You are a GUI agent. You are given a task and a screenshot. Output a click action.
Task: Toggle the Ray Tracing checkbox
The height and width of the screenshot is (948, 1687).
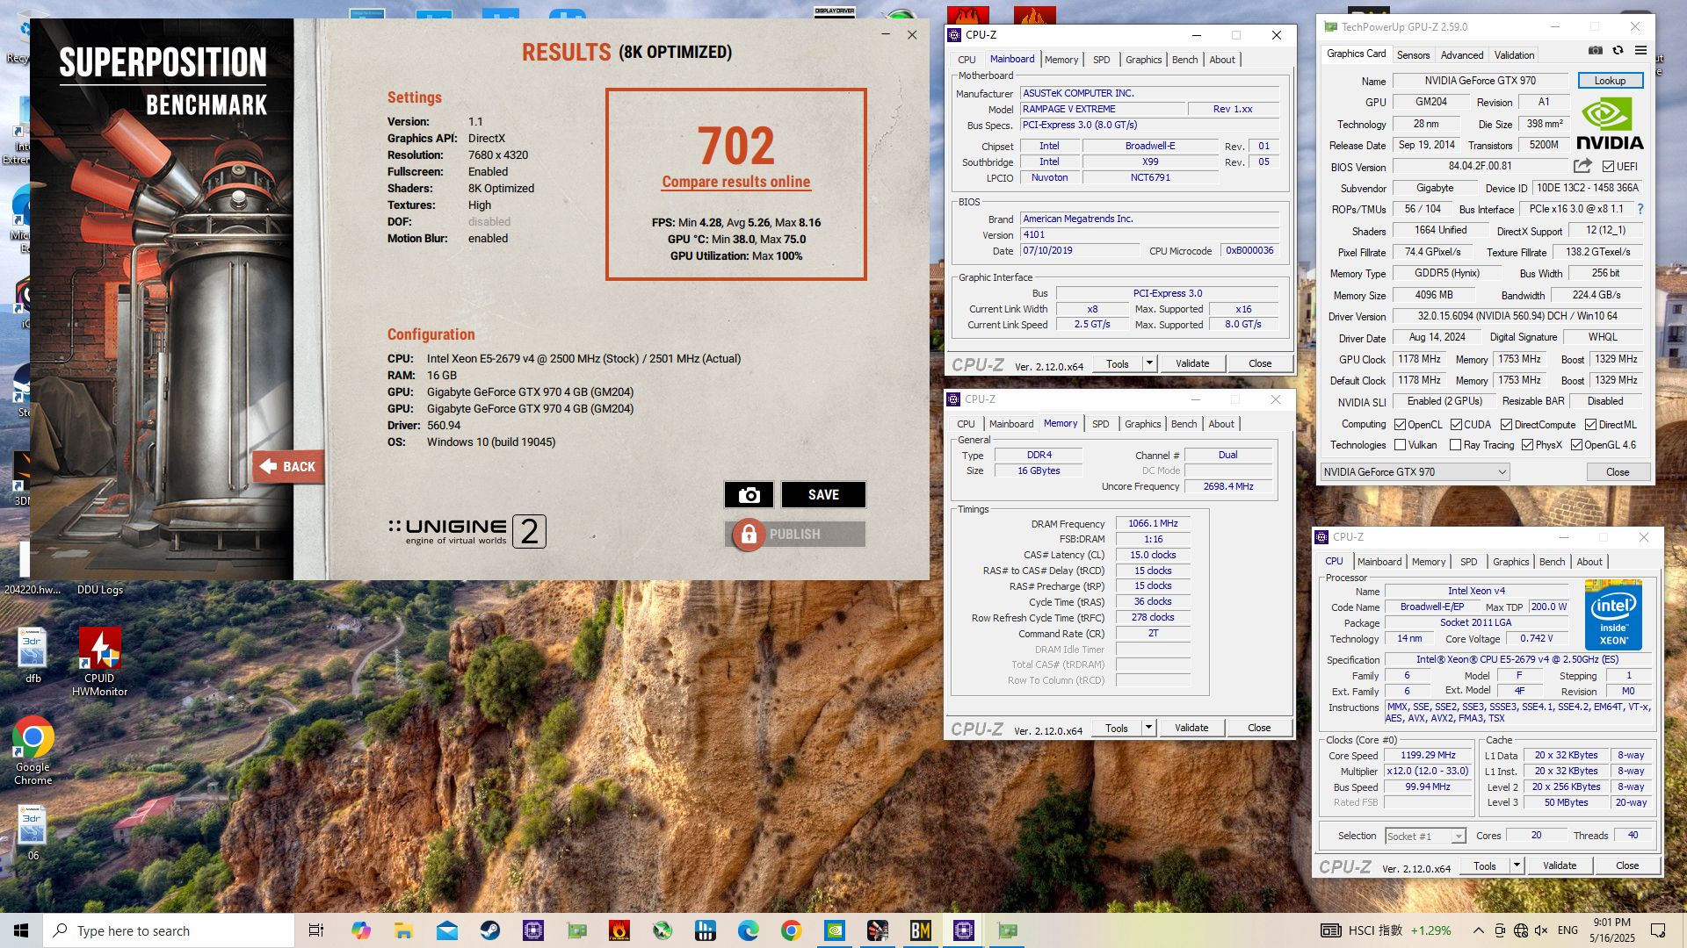pos(1456,445)
